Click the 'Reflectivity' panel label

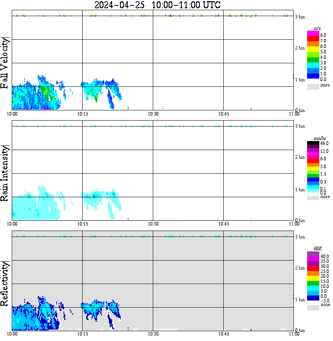click(x=5, y=284)
